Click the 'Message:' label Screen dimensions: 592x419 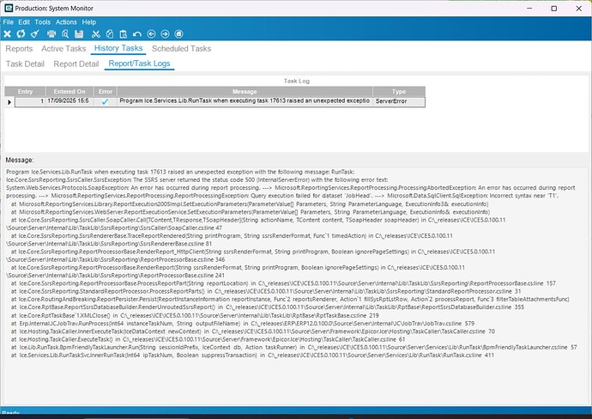pos(20,161)
